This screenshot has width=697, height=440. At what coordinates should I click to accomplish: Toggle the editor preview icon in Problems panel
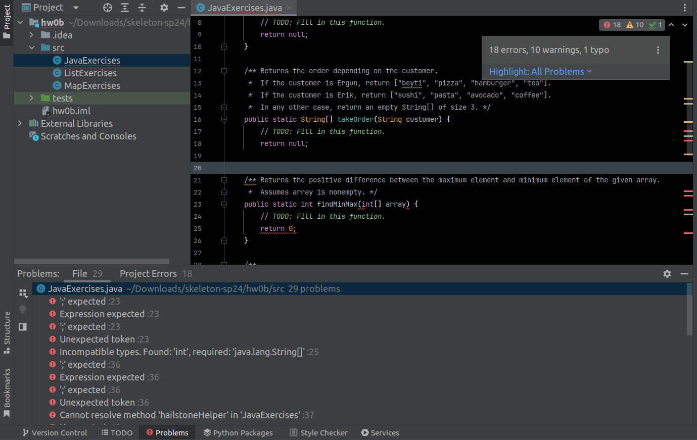click(x=22, y=327)
